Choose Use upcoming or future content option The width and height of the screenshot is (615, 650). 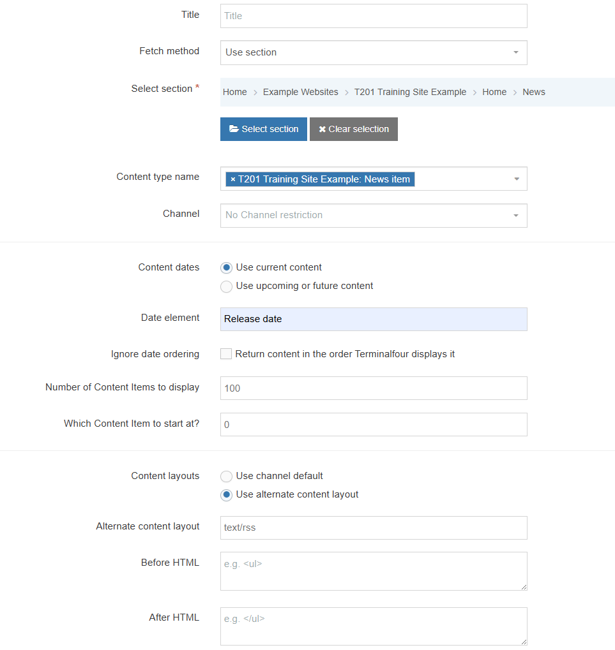226,286
